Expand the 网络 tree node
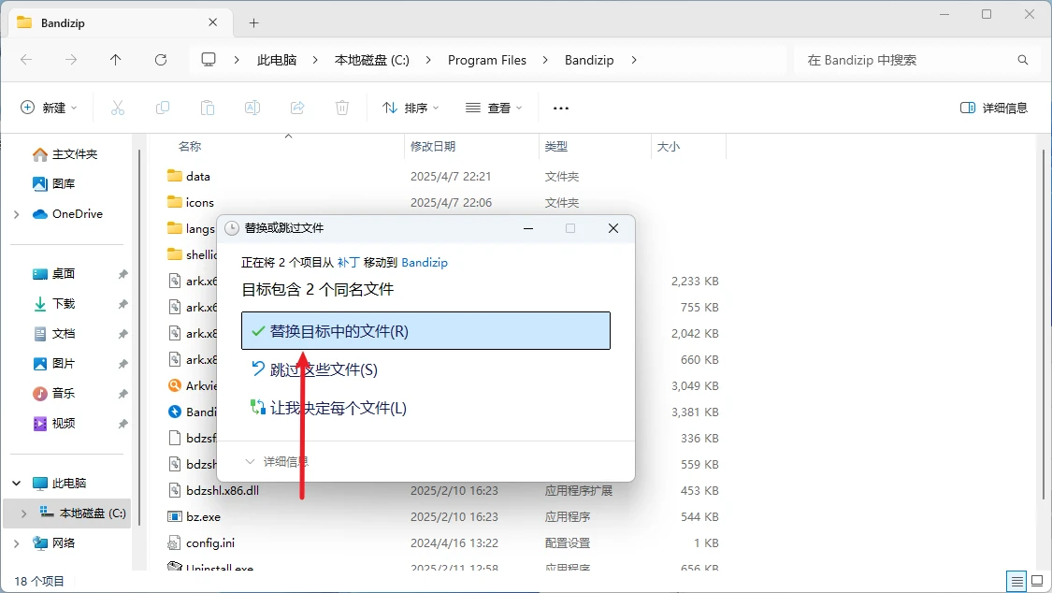Screen dimensions: 1052x593 17,542
